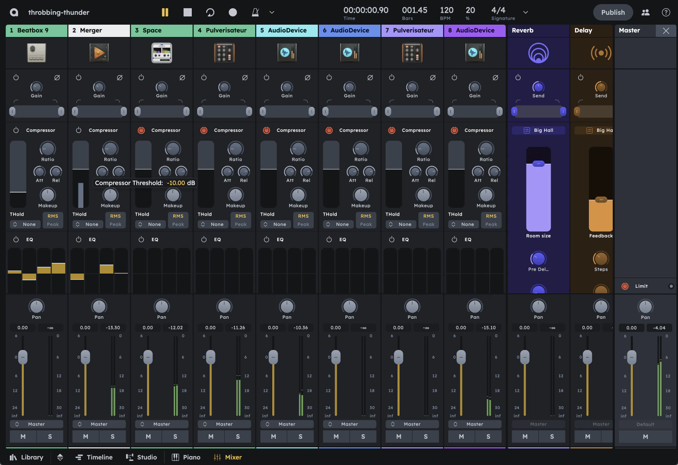This screenshot has width=678, height=465.
Task: Open the Piano view at the bottom
Action: tap(186, 457)
